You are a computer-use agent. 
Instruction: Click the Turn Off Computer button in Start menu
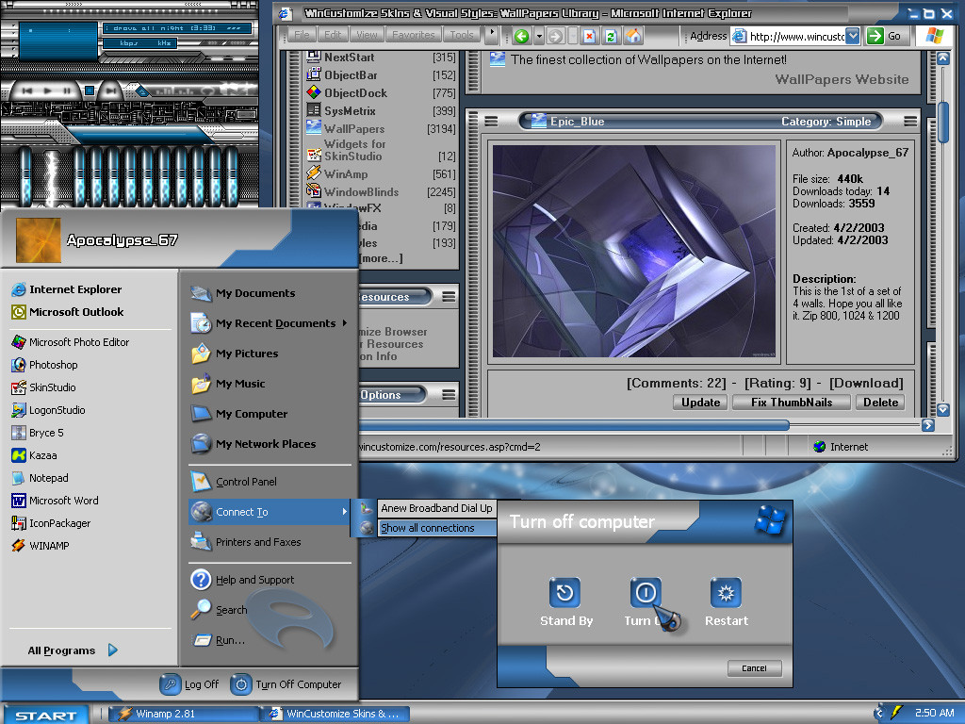(286, 684)
